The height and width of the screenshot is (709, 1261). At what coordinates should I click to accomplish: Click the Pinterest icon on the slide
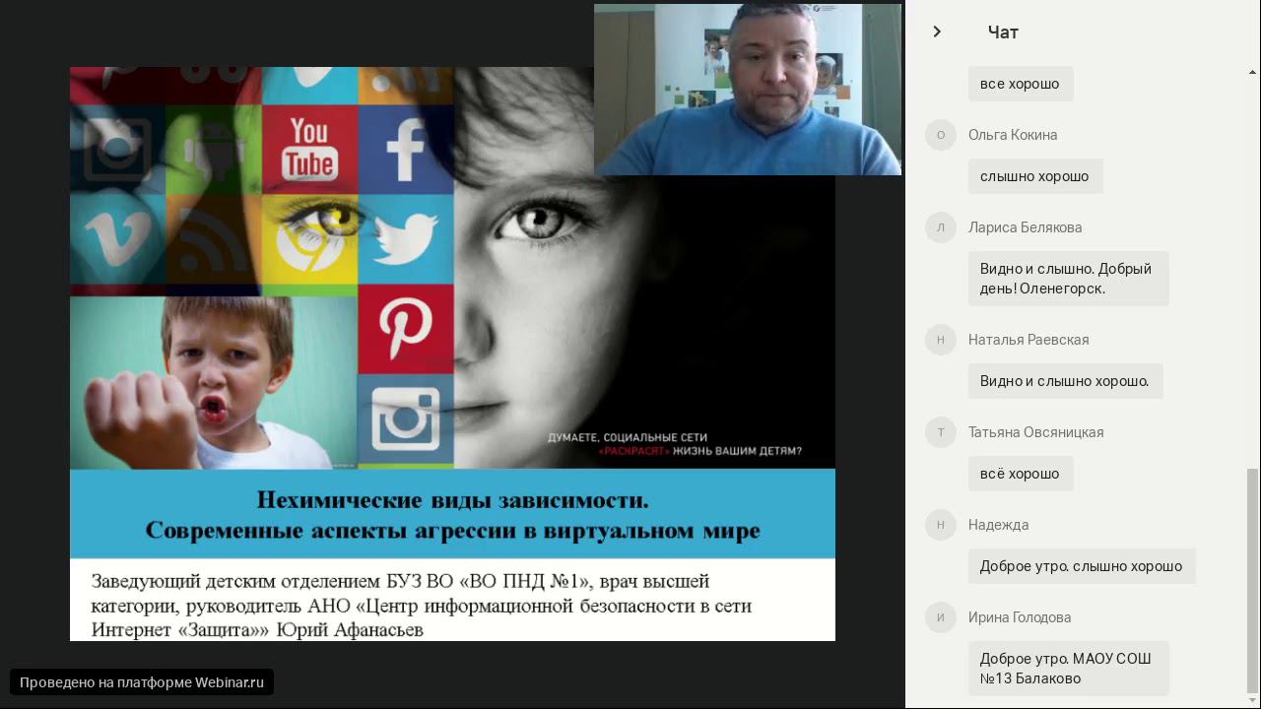[406, 329]
